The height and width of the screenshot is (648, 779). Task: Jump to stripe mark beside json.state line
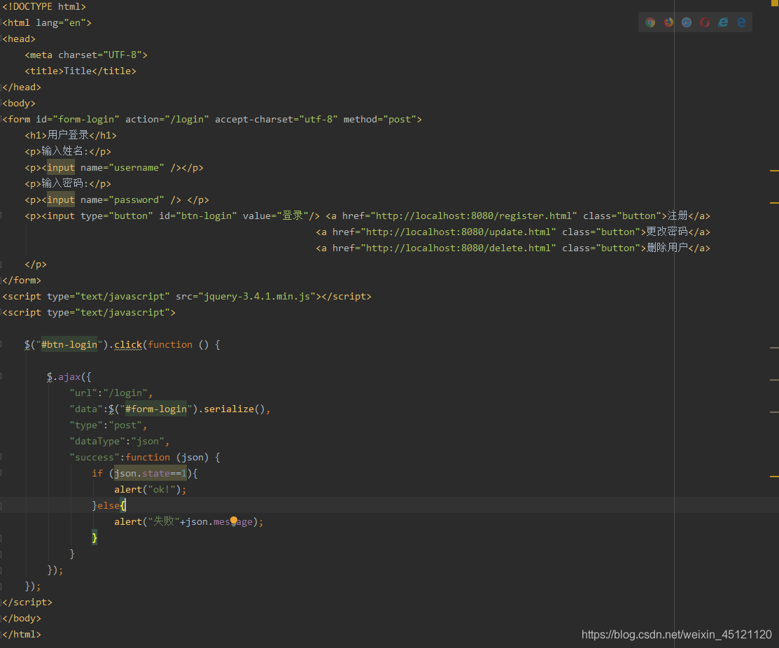[x=774, y=476]
